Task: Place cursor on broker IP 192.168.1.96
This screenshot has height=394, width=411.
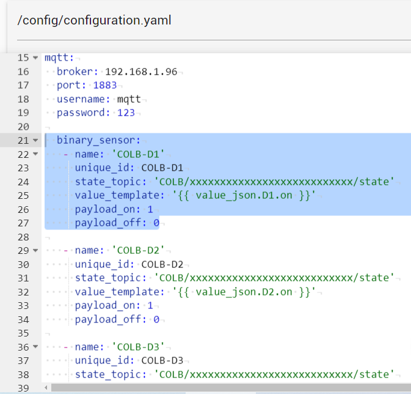Action: pyautogui.click(x=141, y=72)
